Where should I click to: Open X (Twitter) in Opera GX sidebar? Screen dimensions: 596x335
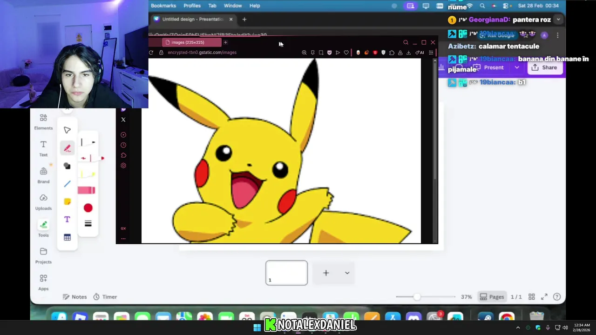pos(123,120)
